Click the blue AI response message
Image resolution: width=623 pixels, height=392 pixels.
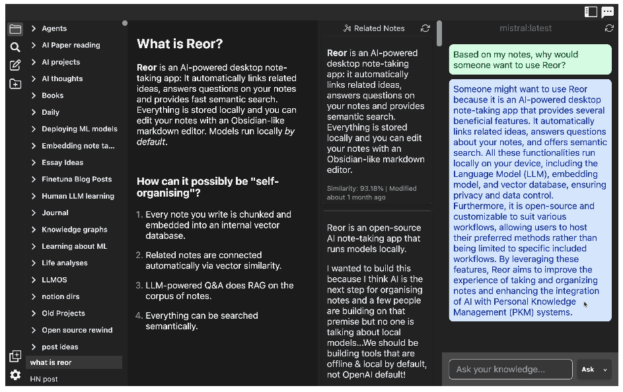[530, 201]
